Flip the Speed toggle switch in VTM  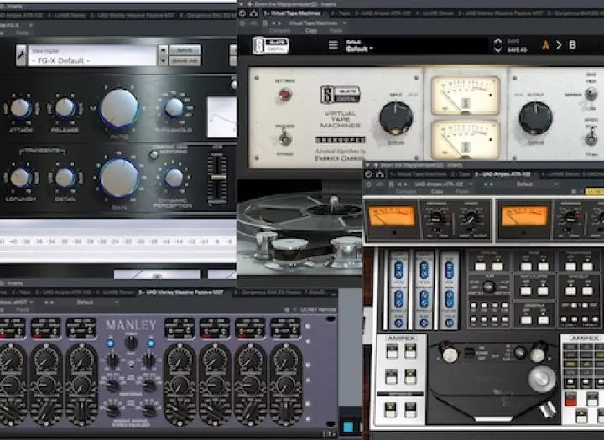coord(591,137)
